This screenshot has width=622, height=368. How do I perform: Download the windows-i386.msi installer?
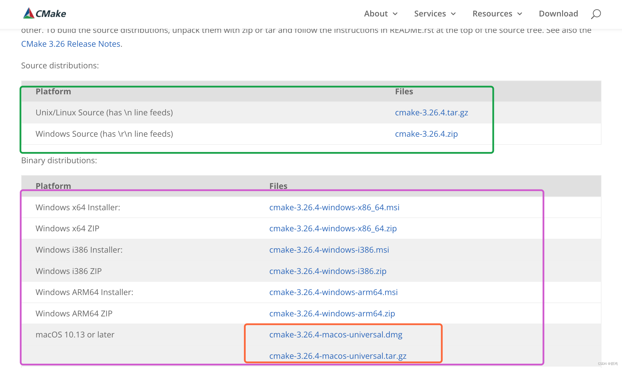pyautogui.click(x=329, y=250)
